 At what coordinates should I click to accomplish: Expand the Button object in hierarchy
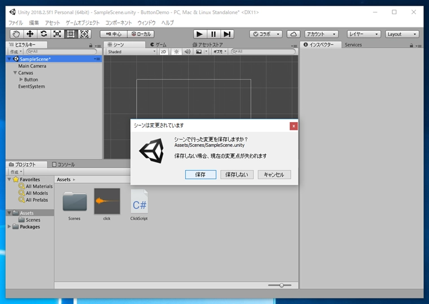(x=21, y=80)
